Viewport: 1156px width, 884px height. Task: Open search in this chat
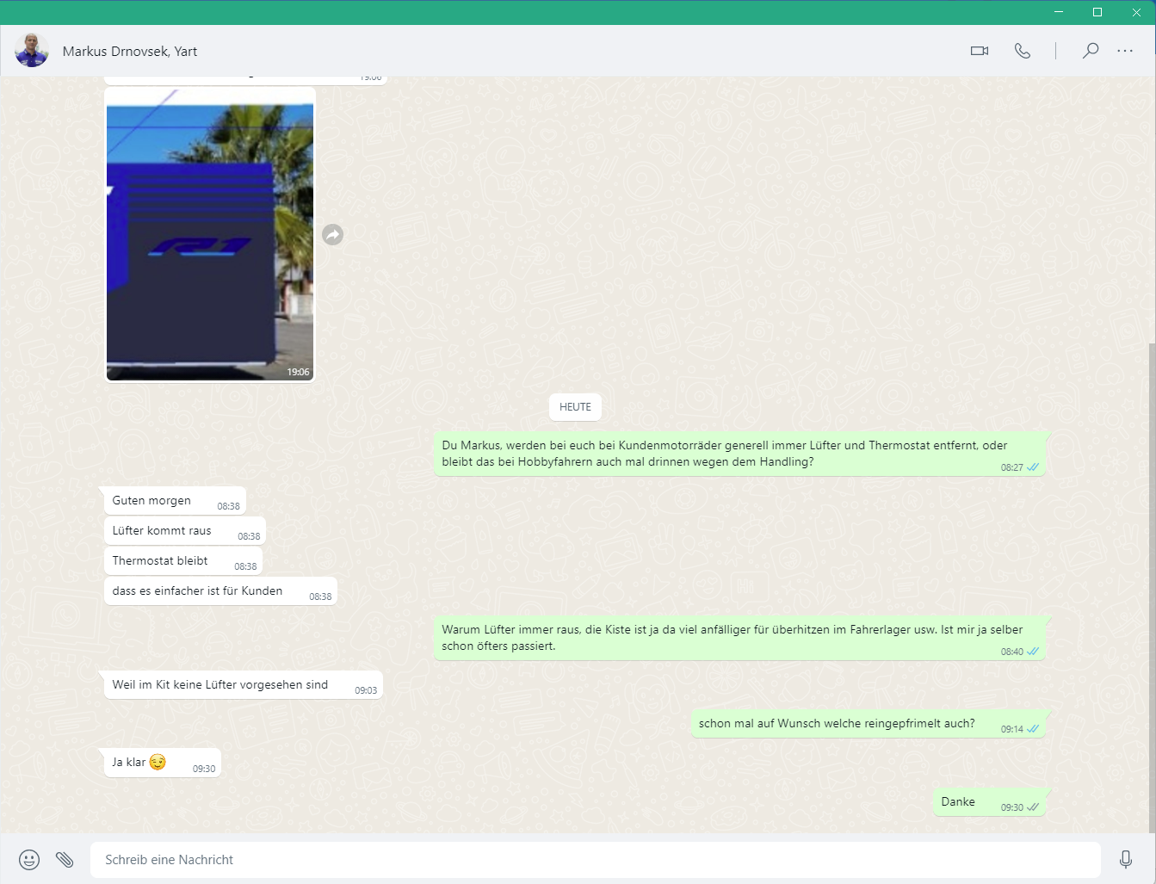(1090, 51)
